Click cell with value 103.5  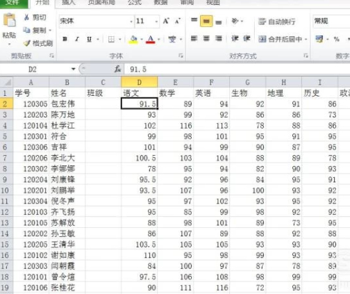(140, 244)
